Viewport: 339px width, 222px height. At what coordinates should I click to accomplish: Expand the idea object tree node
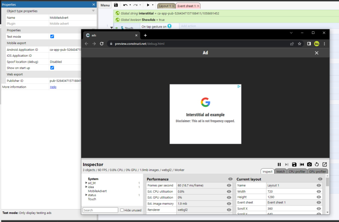point(86,187)
